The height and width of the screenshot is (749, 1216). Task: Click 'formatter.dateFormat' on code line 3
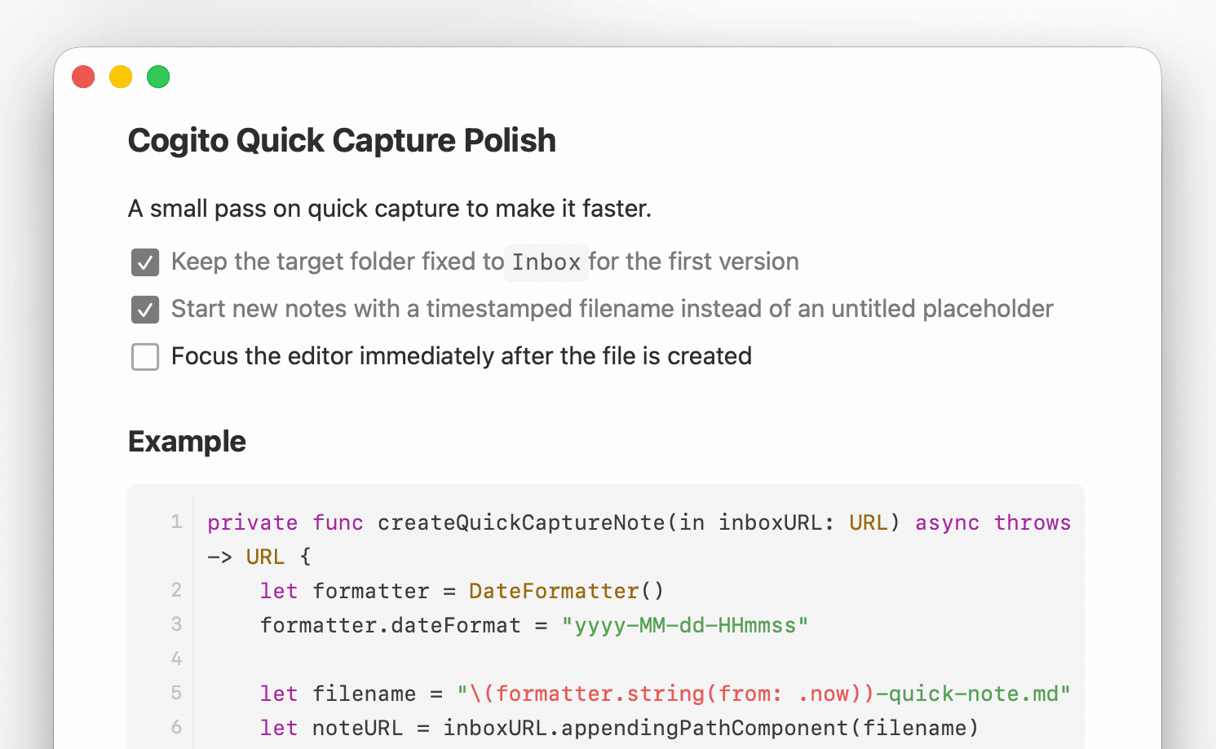tap(390, 625)
